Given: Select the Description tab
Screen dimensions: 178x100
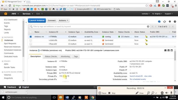Looking at the screenshot, I should tap(36, 56).
